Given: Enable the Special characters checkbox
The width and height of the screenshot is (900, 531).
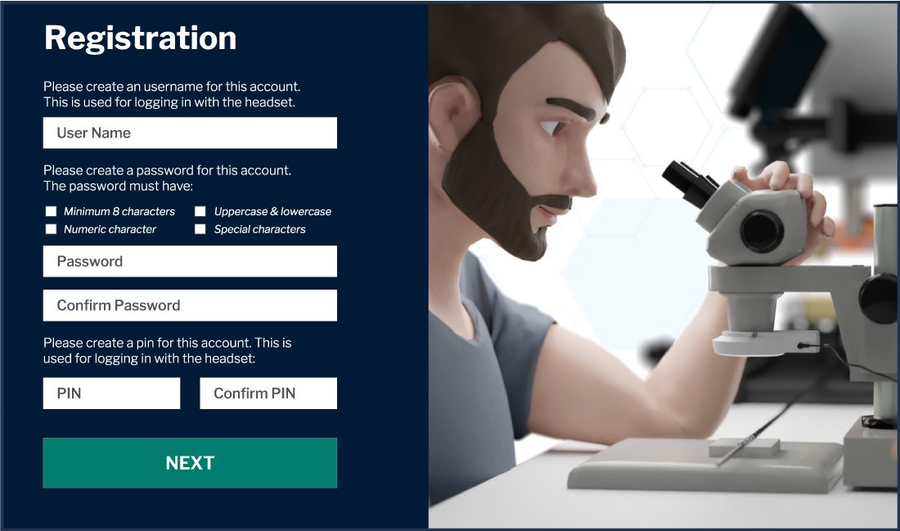Looking at the screenshot, I should 200,229.
